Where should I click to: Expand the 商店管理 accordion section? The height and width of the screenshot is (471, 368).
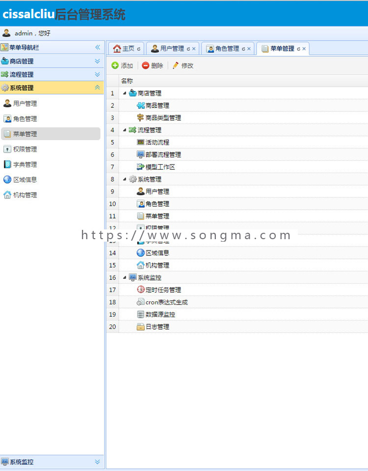click(x=98, y=61)
